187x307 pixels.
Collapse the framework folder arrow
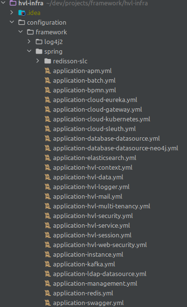pyautogui.click(x=21, y=31)
